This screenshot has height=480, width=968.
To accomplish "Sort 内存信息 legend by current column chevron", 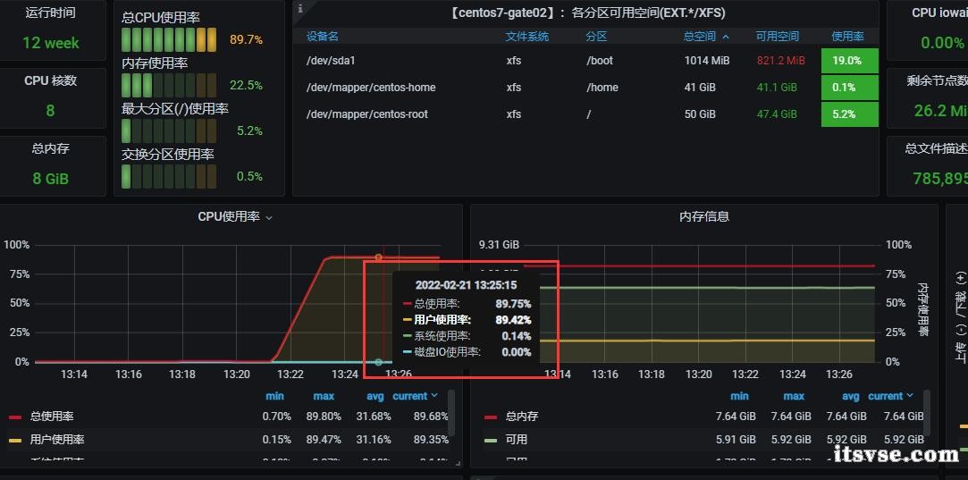I will coord(910,396).
